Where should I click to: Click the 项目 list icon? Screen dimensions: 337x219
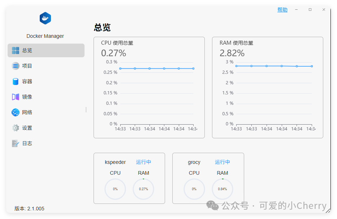16,66
